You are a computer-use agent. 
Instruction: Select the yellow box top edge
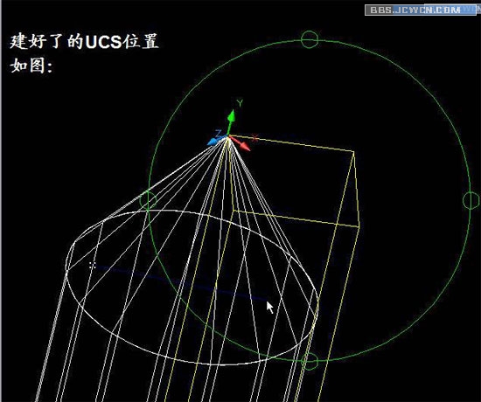[x=291, y=143]
